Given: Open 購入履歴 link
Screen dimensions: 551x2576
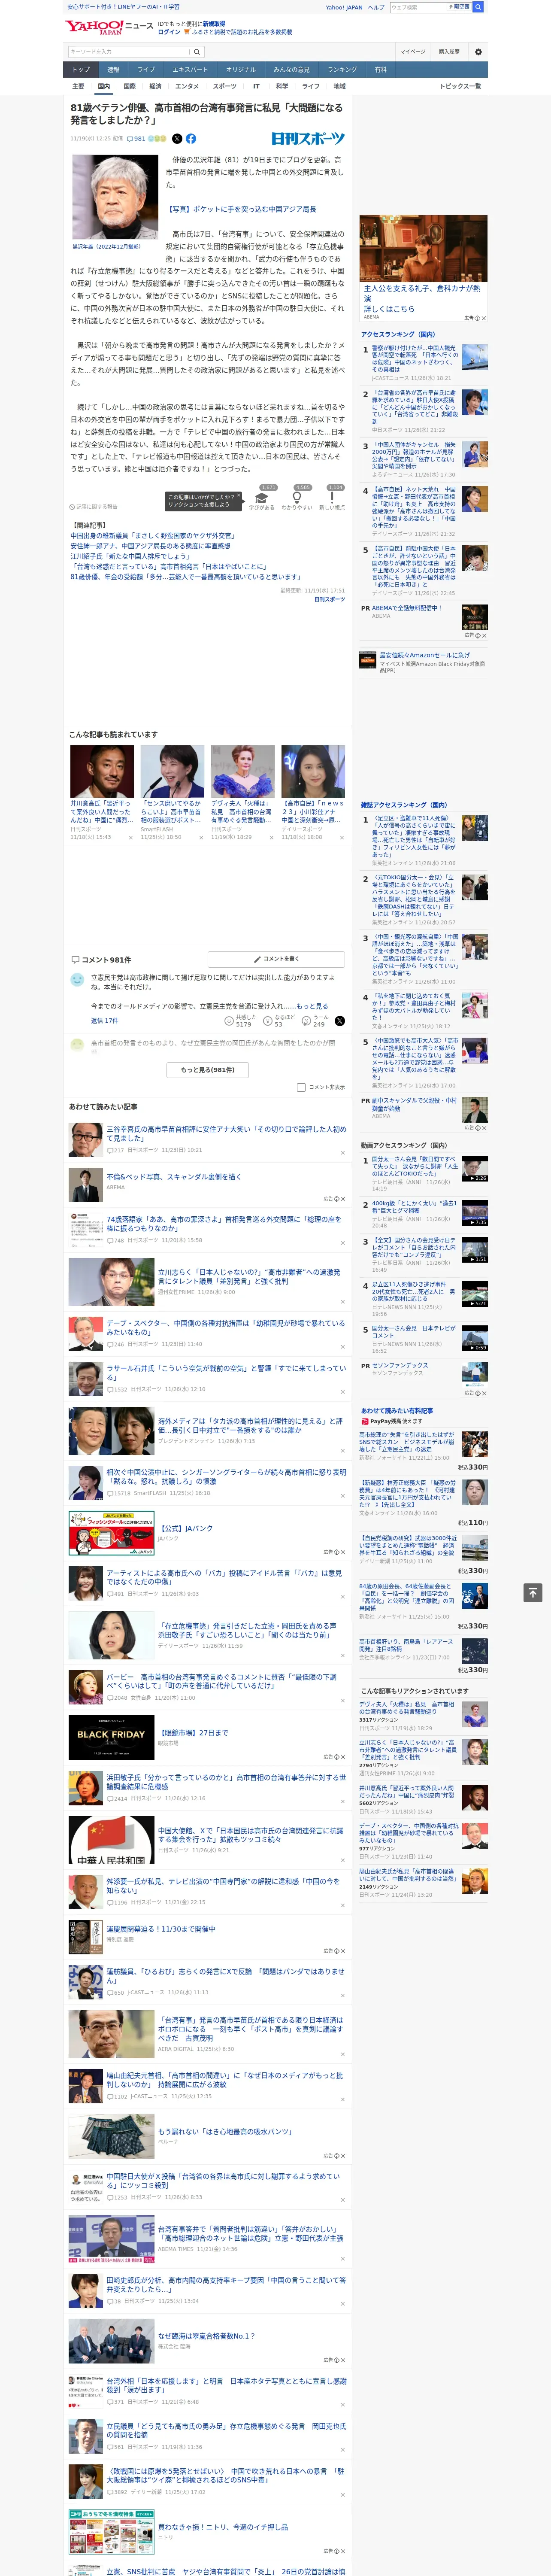Looking at the screenshot, I should click(x=449, y=52).
